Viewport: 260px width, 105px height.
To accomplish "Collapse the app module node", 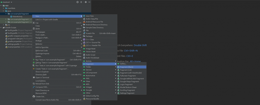I will point(1,6).
